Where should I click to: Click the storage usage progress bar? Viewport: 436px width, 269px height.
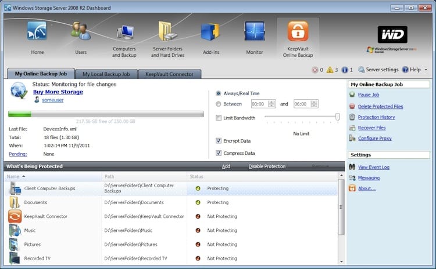pos(106,114)
